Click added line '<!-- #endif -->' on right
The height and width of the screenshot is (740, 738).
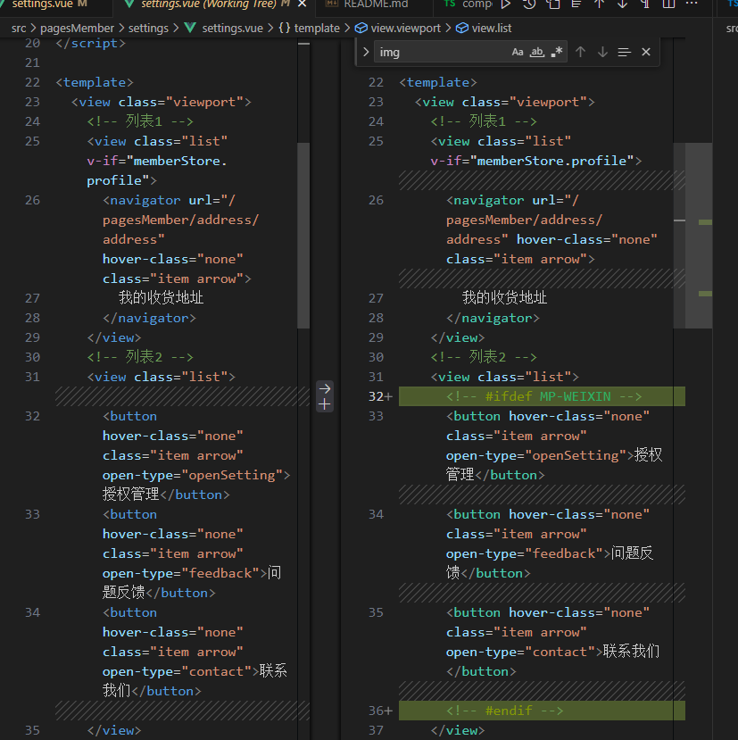(x=504, y=711)
